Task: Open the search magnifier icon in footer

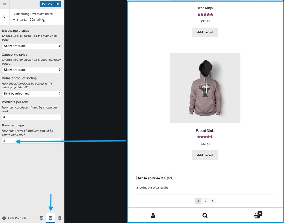Action: [205, 216]
